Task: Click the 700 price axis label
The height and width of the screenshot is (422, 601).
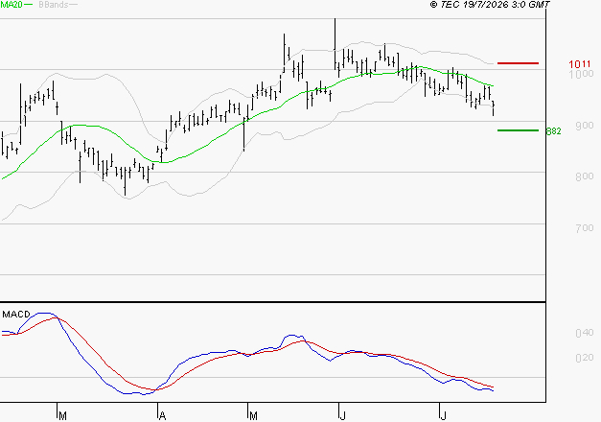Action: coord(585,228)
